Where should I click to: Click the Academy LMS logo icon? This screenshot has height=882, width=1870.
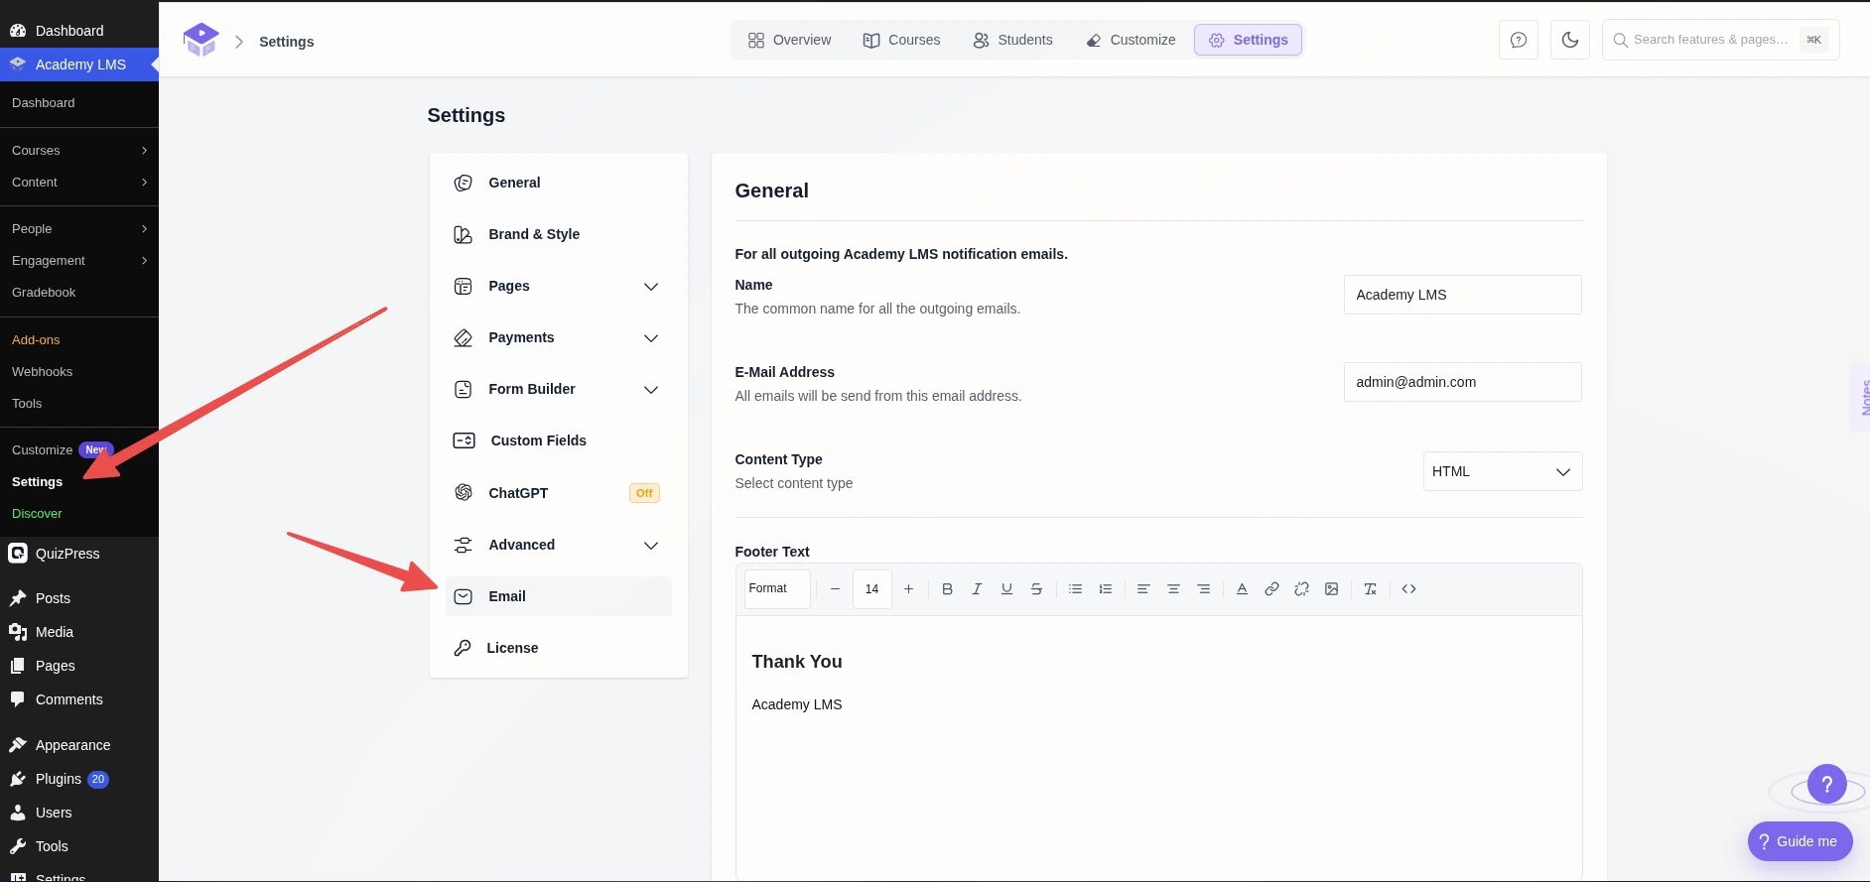click(200, 40)
